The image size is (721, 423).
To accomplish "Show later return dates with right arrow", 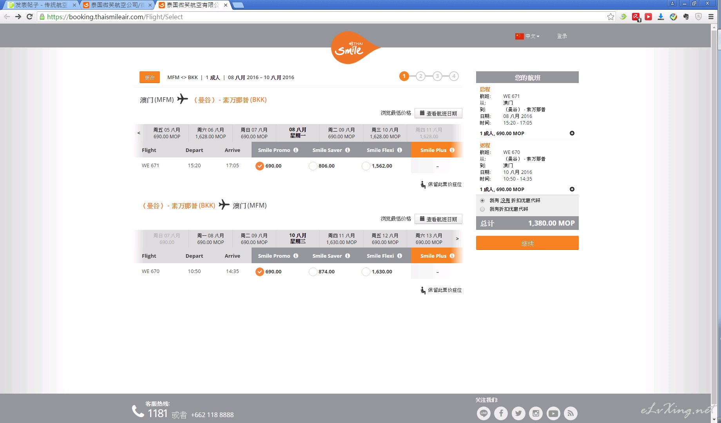I will click(x=457, y=239).
